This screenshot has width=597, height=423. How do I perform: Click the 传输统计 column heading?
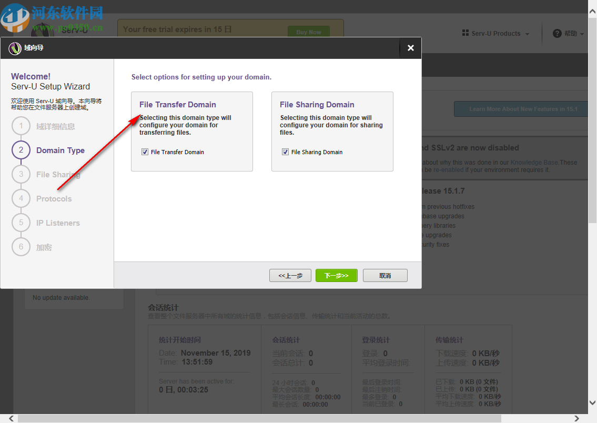[449, 340]
